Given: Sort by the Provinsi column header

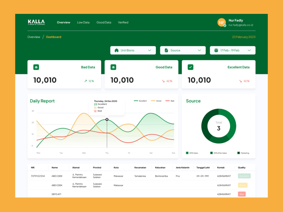Looking at the screenshot, I should (x=97, y=167).
